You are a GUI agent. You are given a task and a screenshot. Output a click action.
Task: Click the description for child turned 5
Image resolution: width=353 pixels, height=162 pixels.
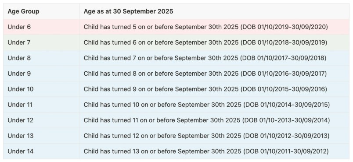(x=206, y=27)
